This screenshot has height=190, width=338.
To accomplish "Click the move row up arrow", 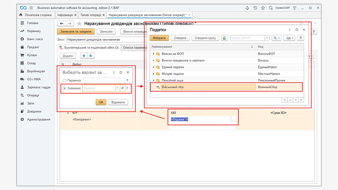I will coord(84,56).
